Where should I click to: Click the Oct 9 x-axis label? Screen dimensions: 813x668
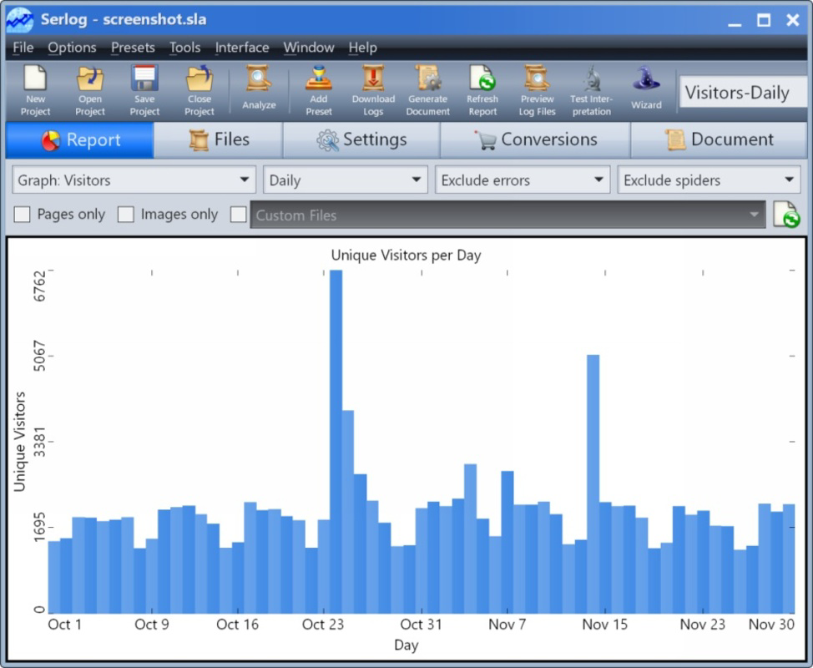point(152,625)
